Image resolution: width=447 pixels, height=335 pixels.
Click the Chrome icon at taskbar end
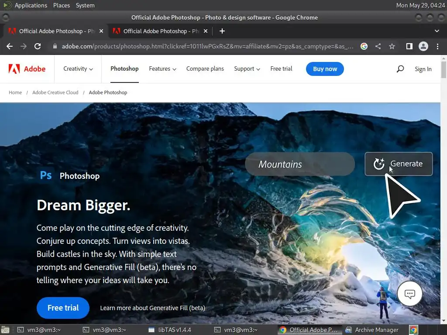tap(414, 330)
